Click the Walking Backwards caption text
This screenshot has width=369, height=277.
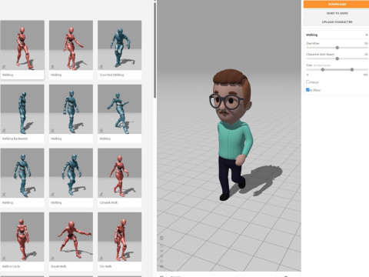[15, 138]
